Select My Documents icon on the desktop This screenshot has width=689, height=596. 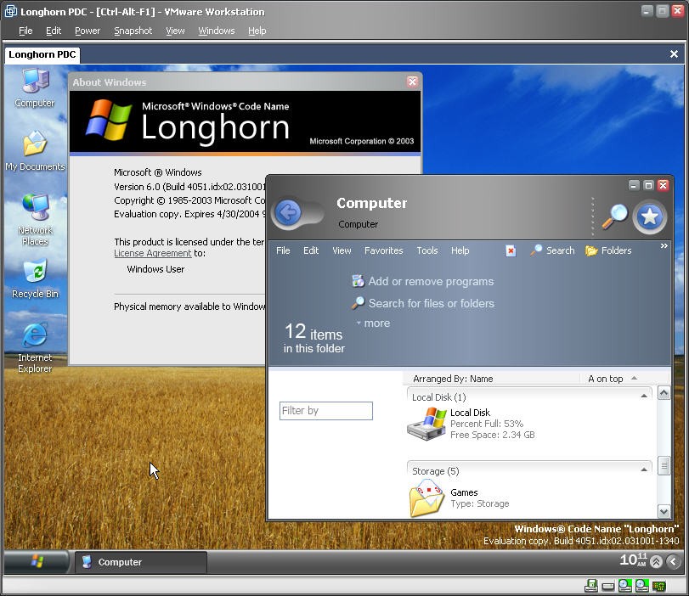(x=35, y=145)
